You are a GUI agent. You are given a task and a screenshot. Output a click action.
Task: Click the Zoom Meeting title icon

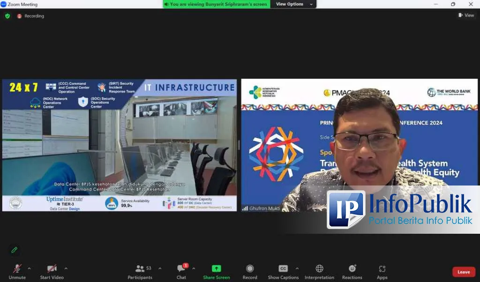pos(3,4)
